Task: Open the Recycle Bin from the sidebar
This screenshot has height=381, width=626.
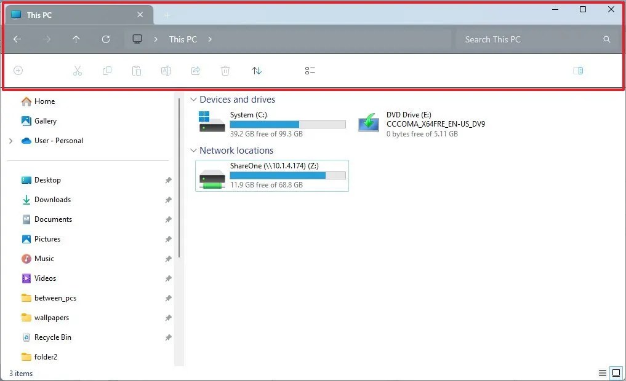Action: coord(52,337)
